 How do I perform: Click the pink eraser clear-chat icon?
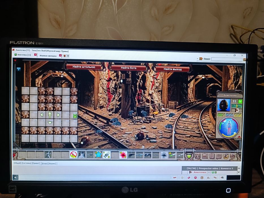[x=189, y=178]
